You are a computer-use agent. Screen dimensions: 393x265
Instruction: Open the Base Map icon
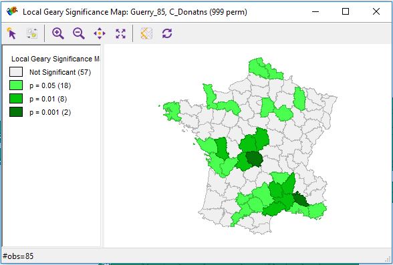(x=146, y=33)
